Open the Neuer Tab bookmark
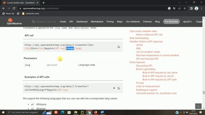The width and height of the screenshot is (205, 115). point(8,13)
